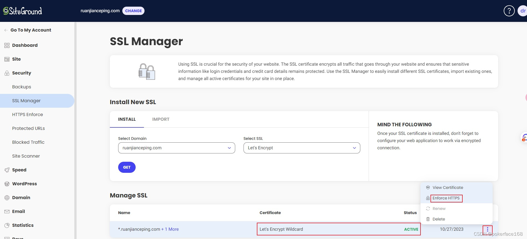Click the View Certificate shield icon
This screenshot has width=527, height=239.
click(x=428, y=187)
